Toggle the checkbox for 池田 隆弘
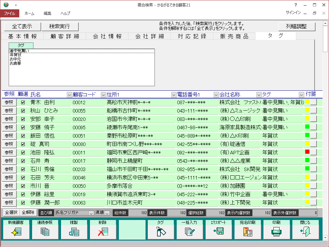The image size is (329, 247). 23,153
